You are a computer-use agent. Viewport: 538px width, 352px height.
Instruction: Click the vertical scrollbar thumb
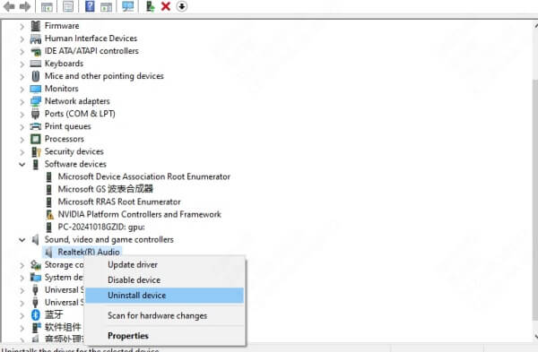535,200
